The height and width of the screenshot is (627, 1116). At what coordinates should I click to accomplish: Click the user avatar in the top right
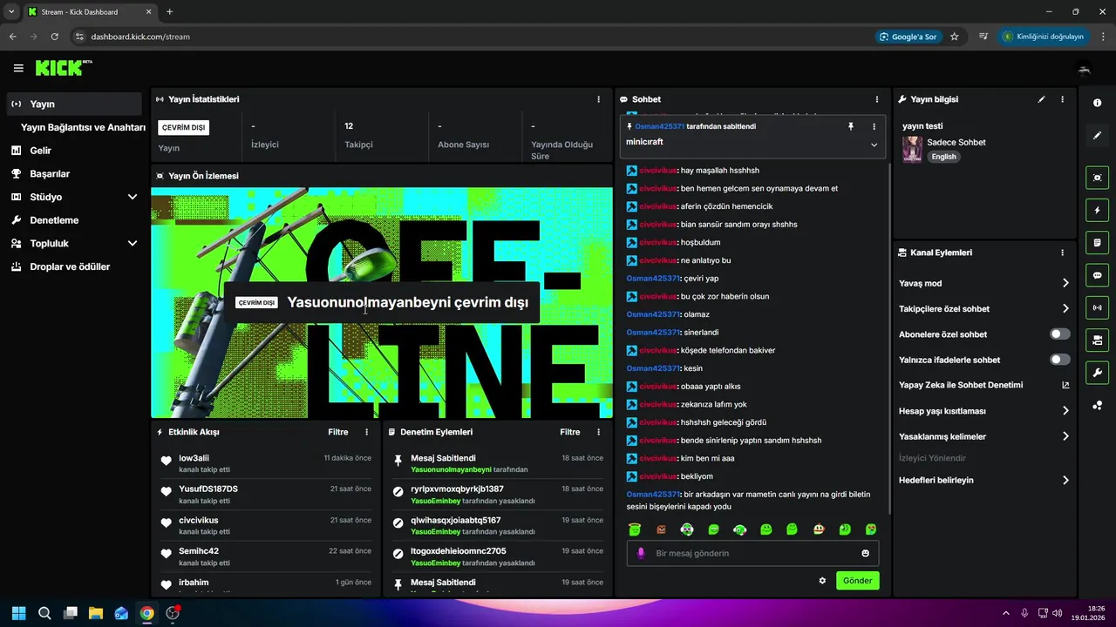pyautogui.click(x=1085, y=68)
